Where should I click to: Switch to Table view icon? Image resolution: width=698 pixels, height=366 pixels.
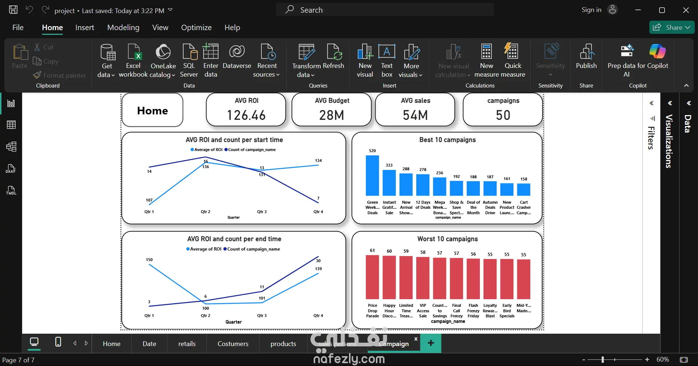(x=11, y=125)
